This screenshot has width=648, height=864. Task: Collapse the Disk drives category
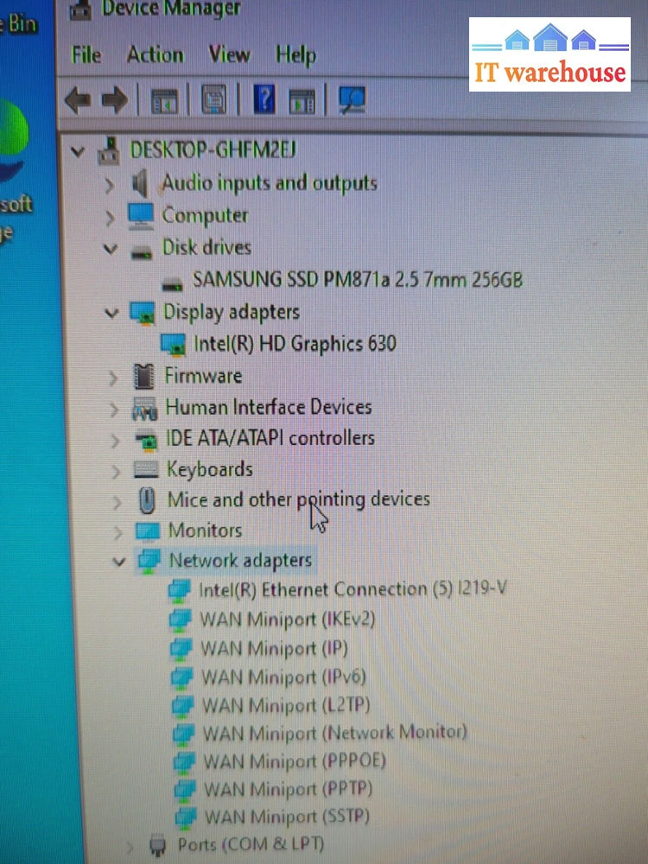coord(111,249)
